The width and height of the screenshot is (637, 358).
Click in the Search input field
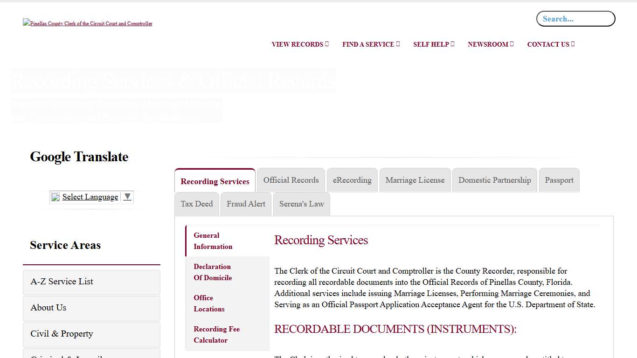click(x=575, y=19)
